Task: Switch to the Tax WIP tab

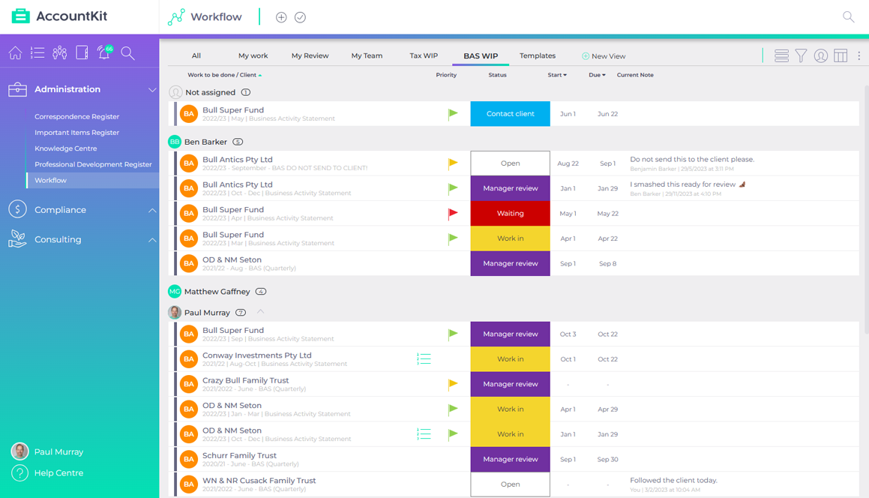Action: pos(424,55)
